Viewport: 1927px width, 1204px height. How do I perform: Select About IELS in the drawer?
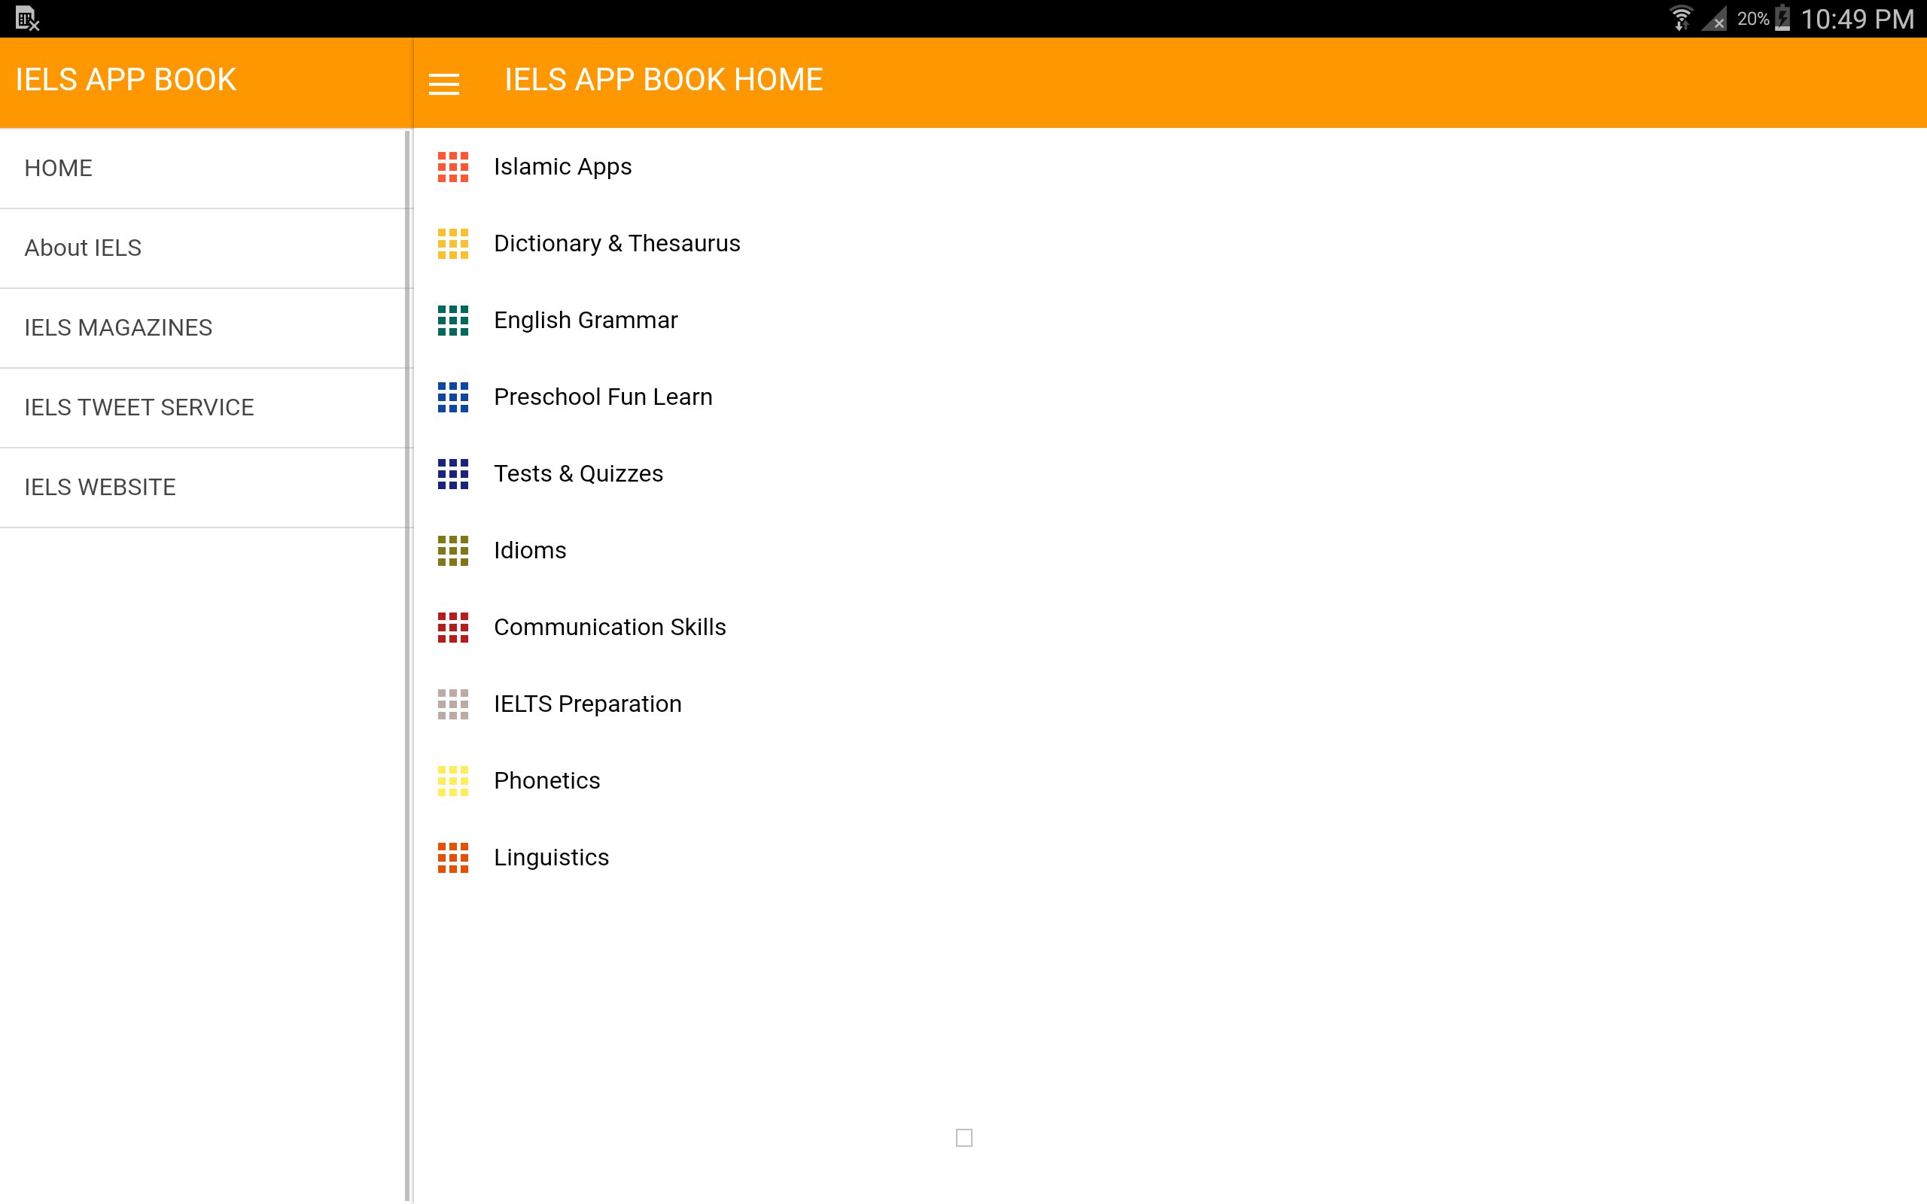83,248
